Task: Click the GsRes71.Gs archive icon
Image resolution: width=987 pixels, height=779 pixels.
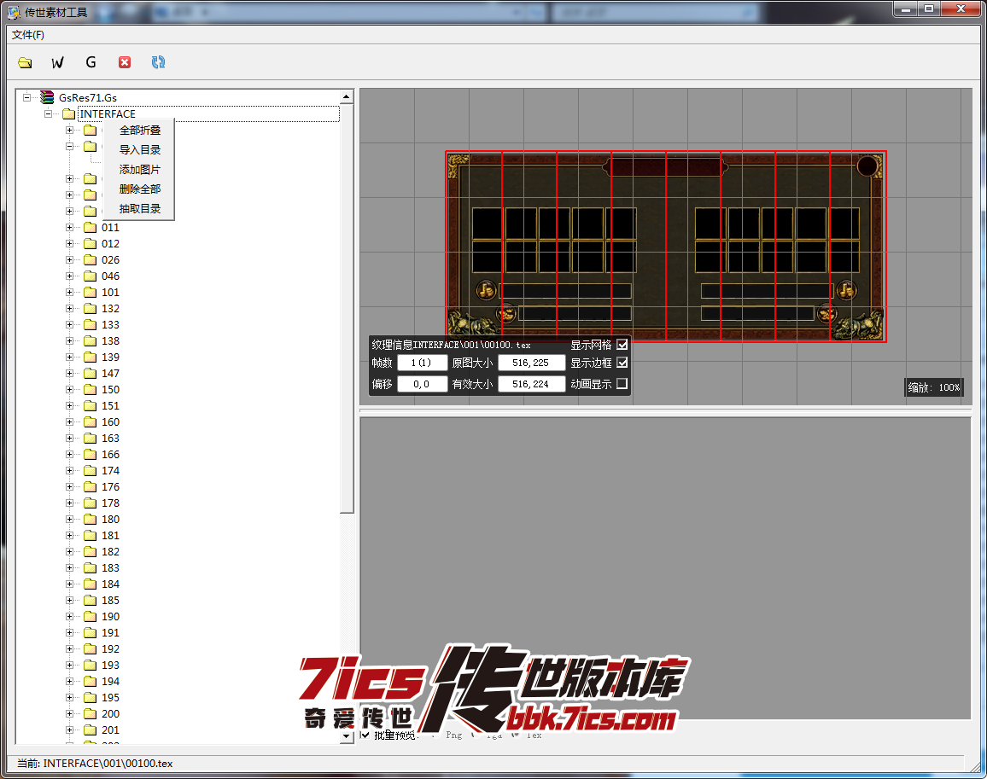Action: pos(48,98)
